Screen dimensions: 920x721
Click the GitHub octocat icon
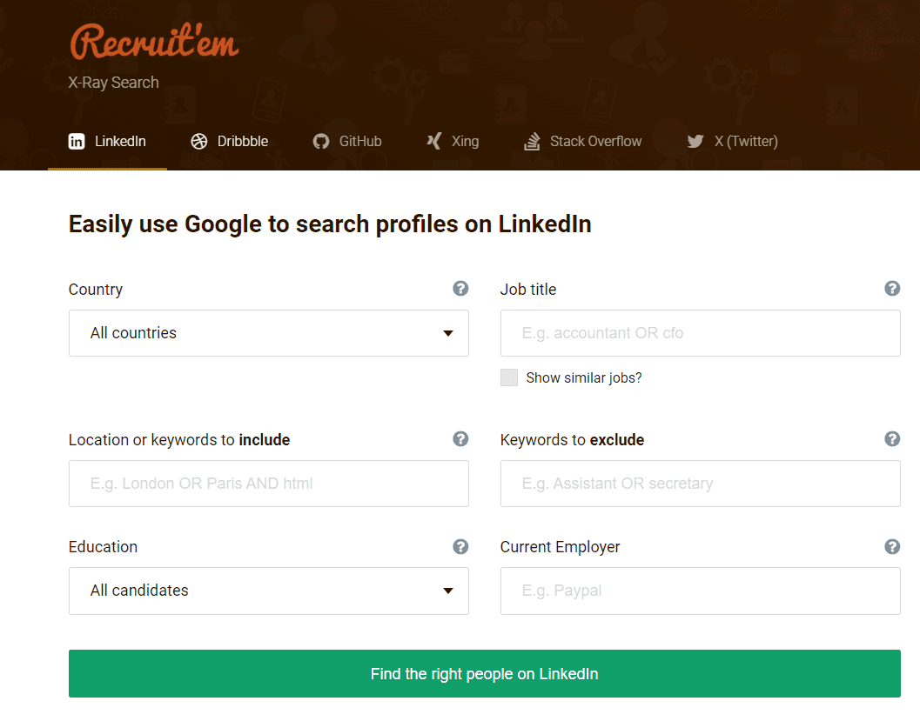point(321,141)
